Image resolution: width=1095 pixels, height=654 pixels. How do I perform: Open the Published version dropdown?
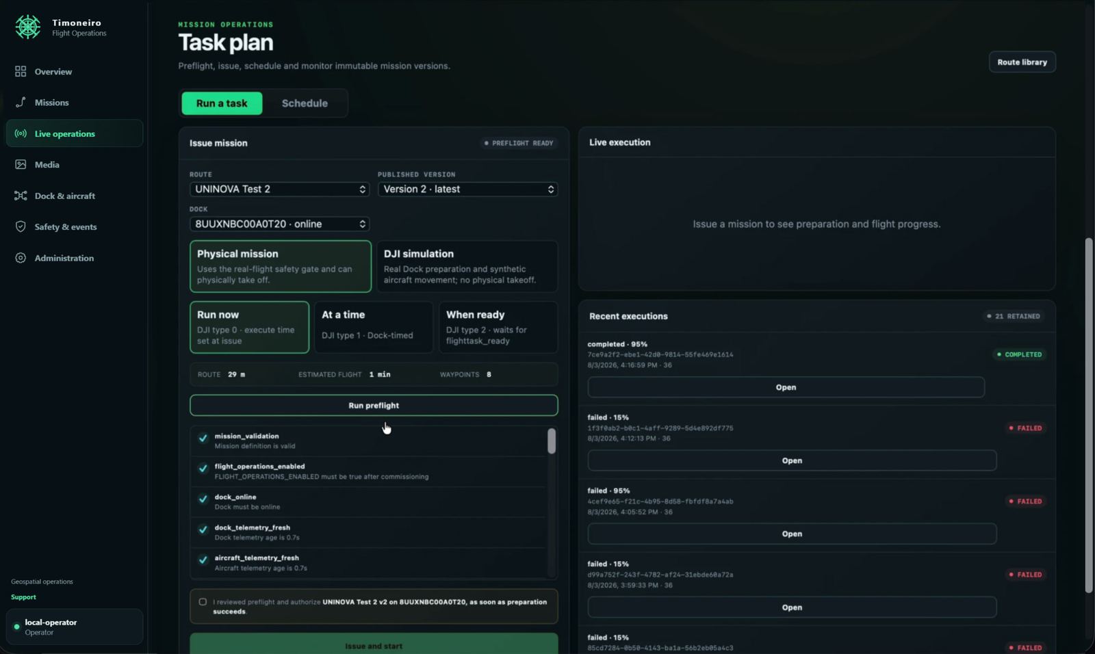(x=467, y=189)
